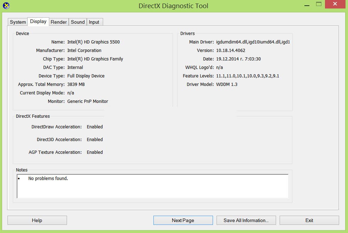Show the Input tab
This screenshot has width=348, height=233.
click(94, 22)
